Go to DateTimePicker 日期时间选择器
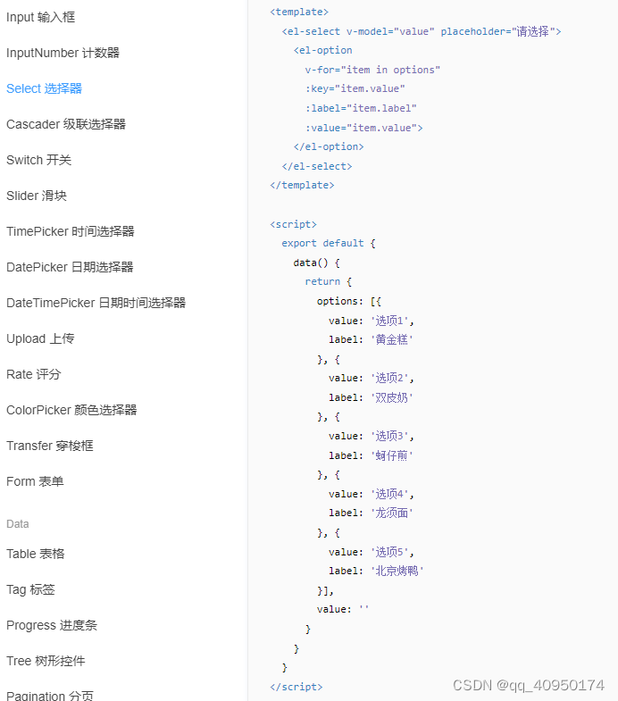 click(96, 303)
